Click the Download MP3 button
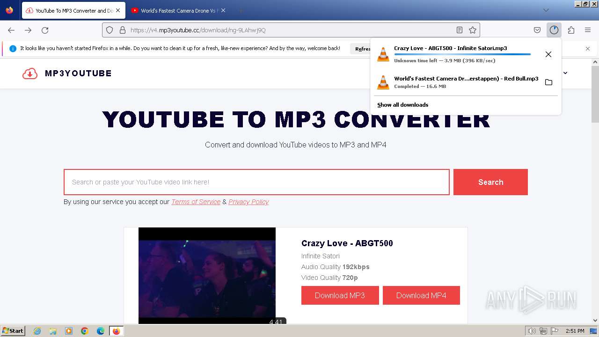599x337 pixels. pos(340,295)
